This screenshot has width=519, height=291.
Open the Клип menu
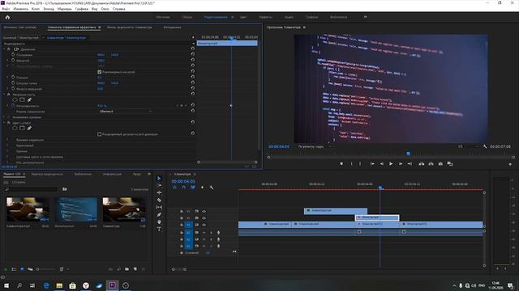(x=36, y=9)
